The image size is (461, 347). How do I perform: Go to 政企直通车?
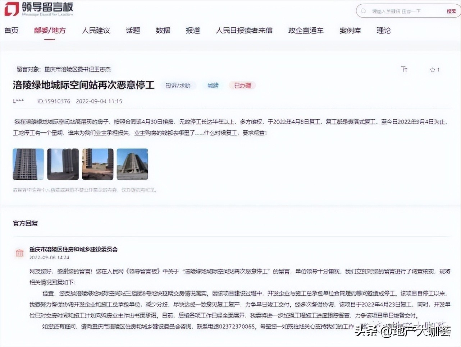pos(305,31)
